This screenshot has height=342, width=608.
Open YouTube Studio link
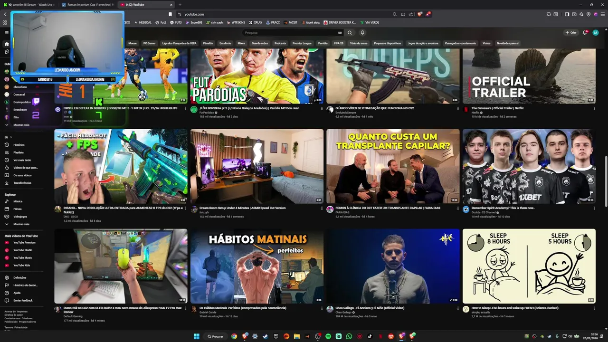tap(23, 250)
